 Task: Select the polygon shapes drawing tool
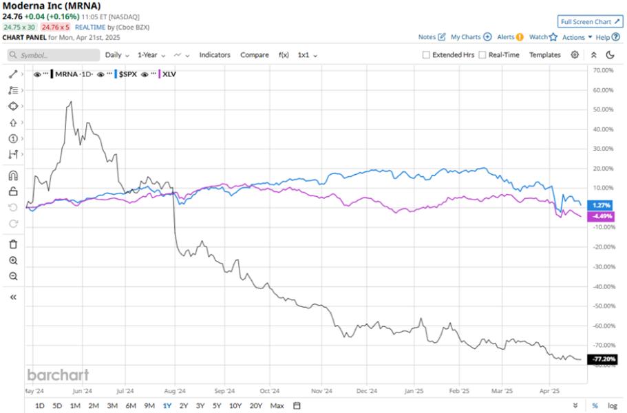click(x=13, y=107)
